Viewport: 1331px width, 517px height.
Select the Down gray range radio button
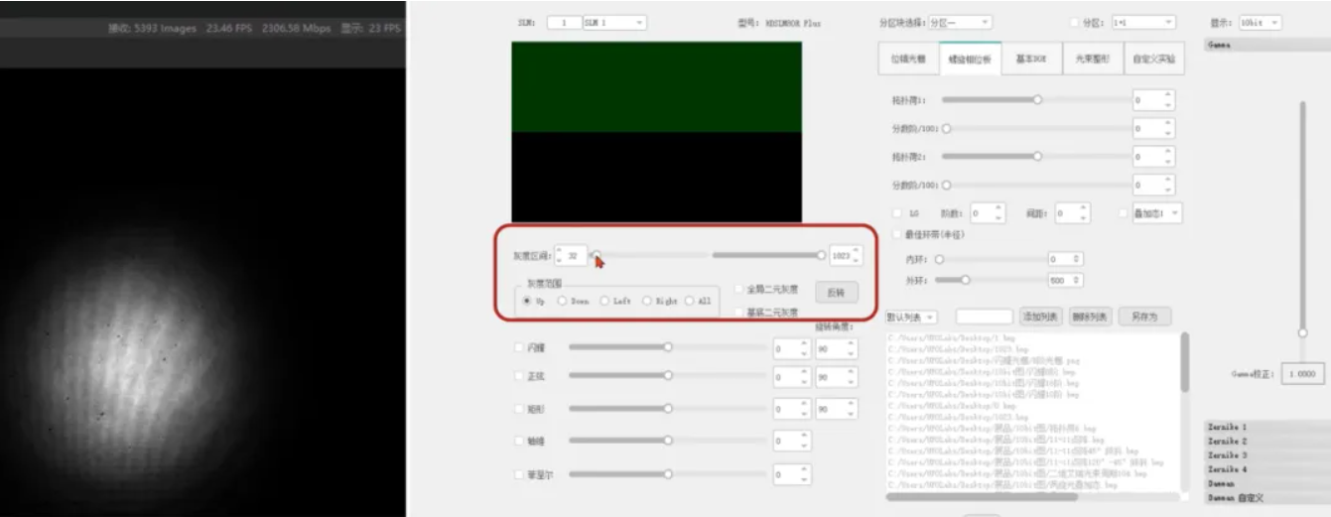coord(563,301)
